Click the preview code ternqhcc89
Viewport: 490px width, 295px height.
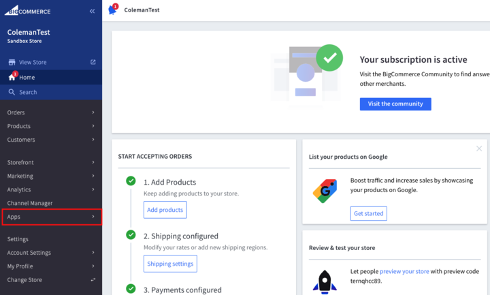(366, 281)
